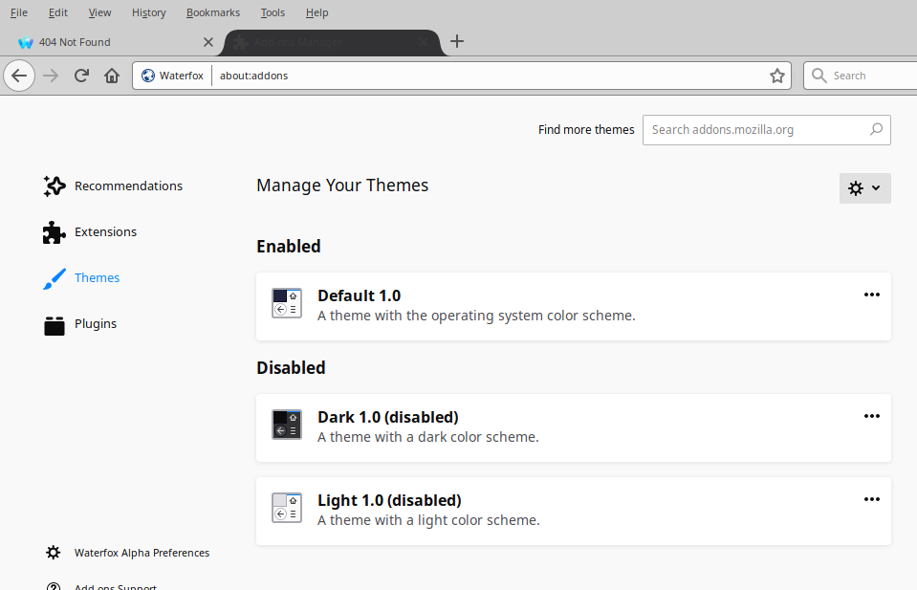Click the Themes paintbrush icon
Image resolution: width=917 pixels, height=590 pixels.
(x=55, y=278)
